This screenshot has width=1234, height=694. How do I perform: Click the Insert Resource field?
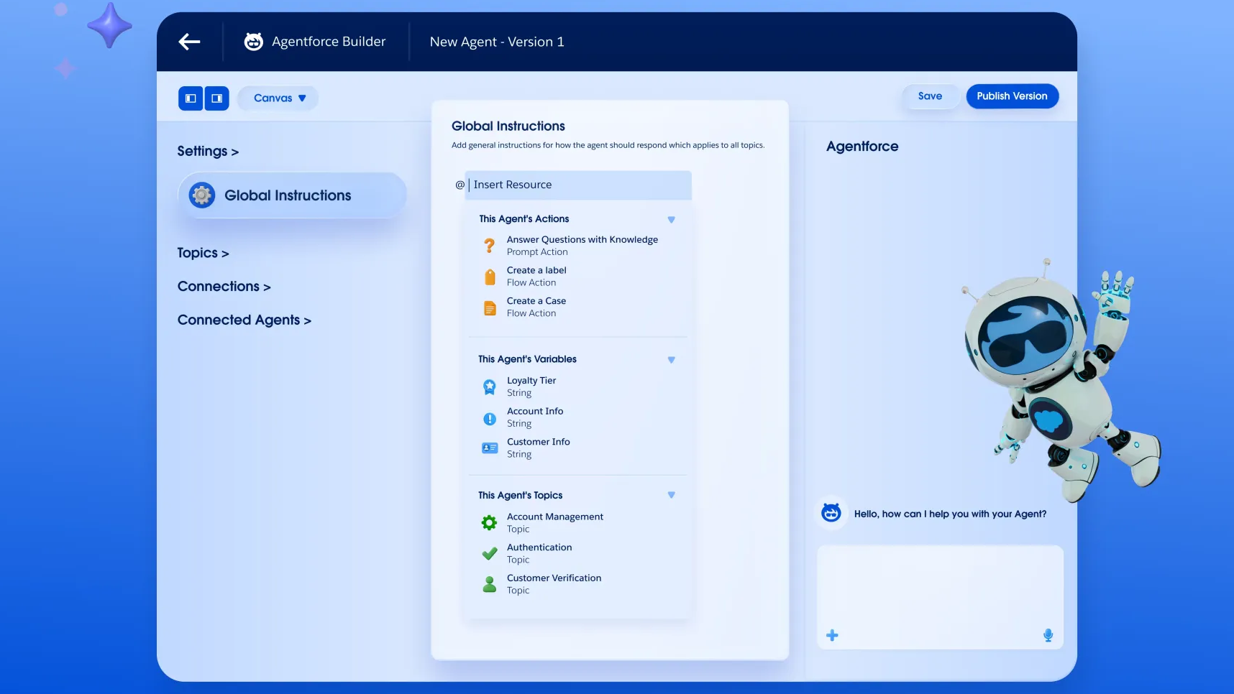(578, 185)
